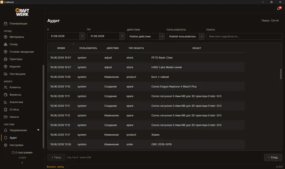Viewport: 285px width, 169px height.
Task: Click the Аналитика chart icon
Action: coord(6,102)
